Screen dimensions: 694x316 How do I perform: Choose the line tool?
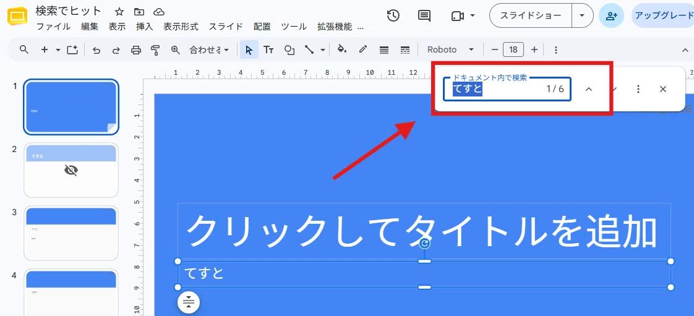pos(309,49)
